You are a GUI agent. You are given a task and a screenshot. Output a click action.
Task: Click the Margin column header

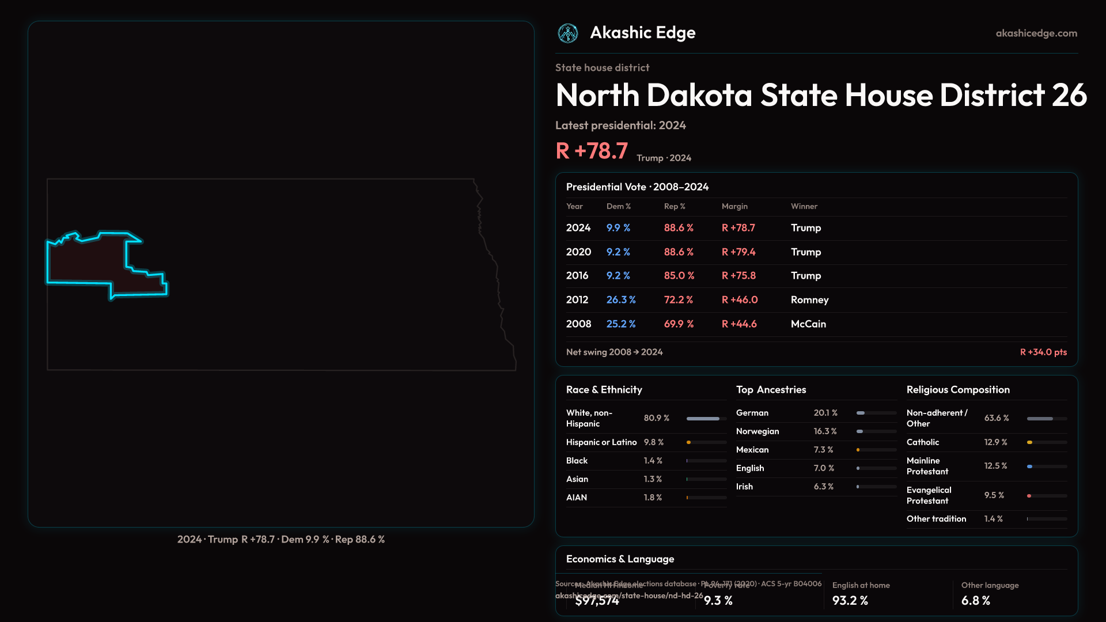click(x=734, y=207)
